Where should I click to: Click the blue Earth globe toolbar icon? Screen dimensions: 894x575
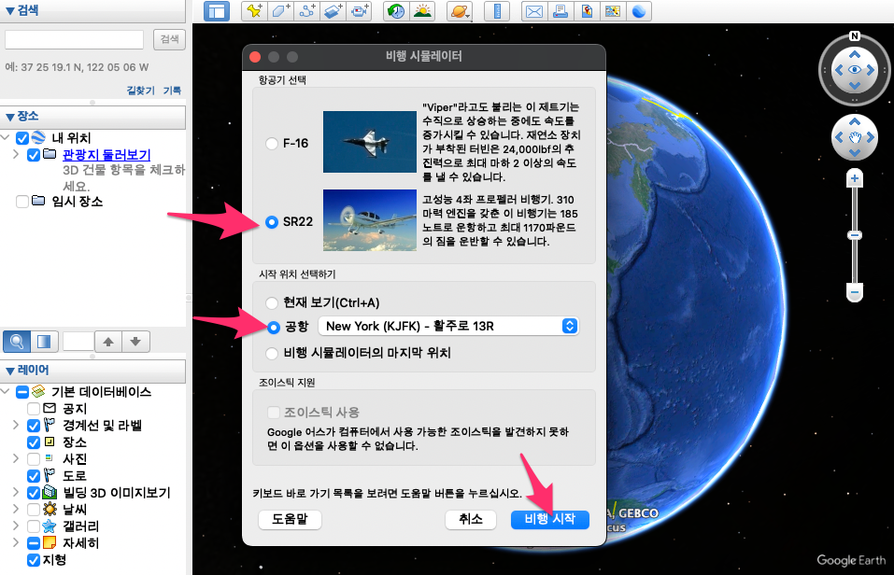point(639,11)
